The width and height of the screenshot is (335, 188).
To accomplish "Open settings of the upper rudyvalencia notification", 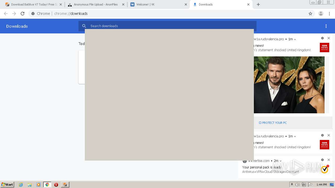I will pos(322,38).
